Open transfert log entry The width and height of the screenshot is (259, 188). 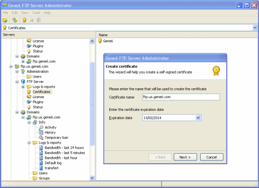click(51, 168)
